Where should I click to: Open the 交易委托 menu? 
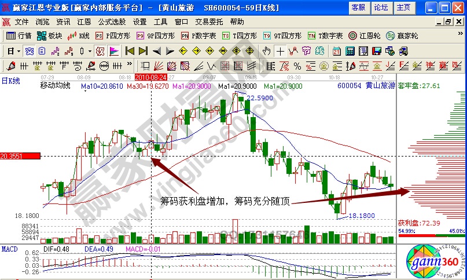tap(209, 21)
